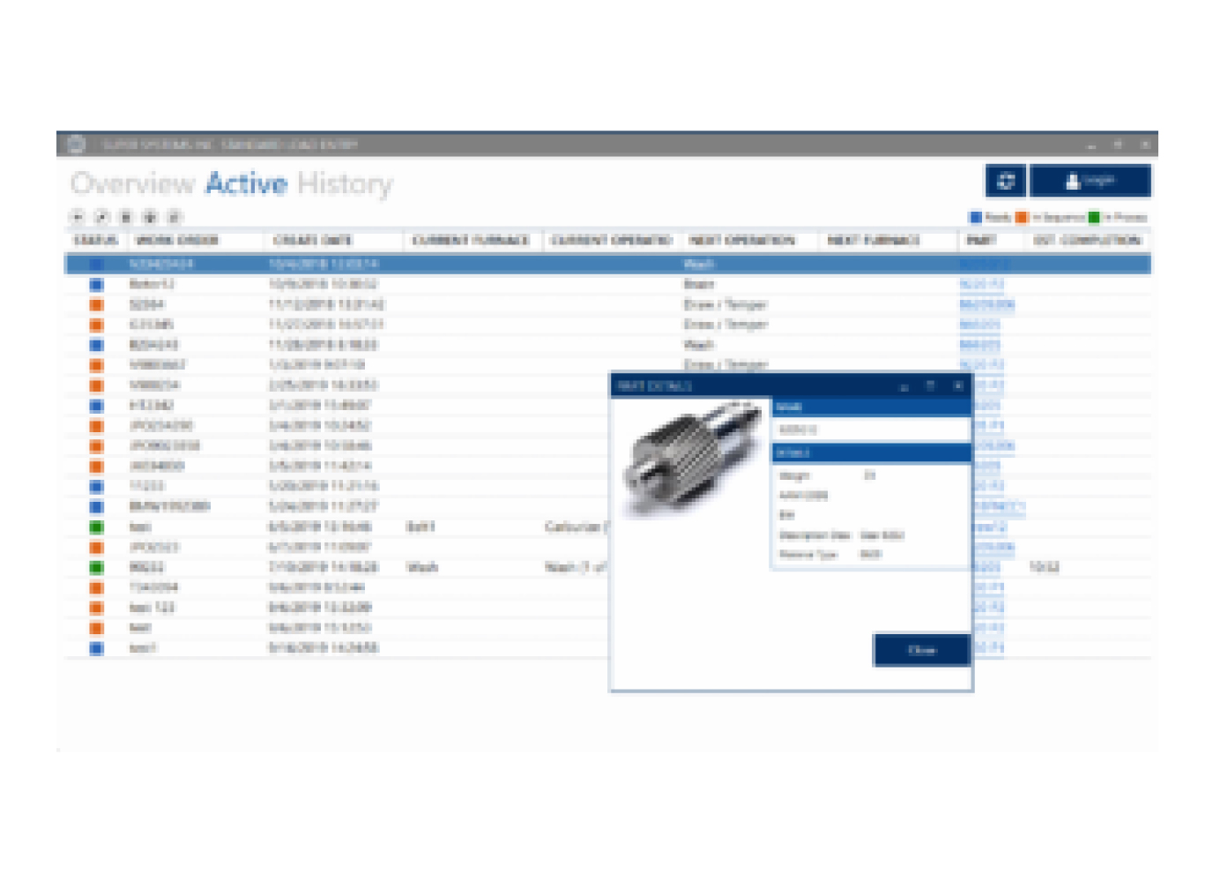Click the Next Operation column header

tap(742, 240)
